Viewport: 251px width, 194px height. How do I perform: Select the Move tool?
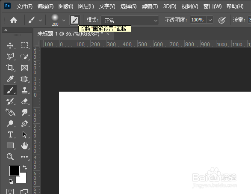(10, 45)
